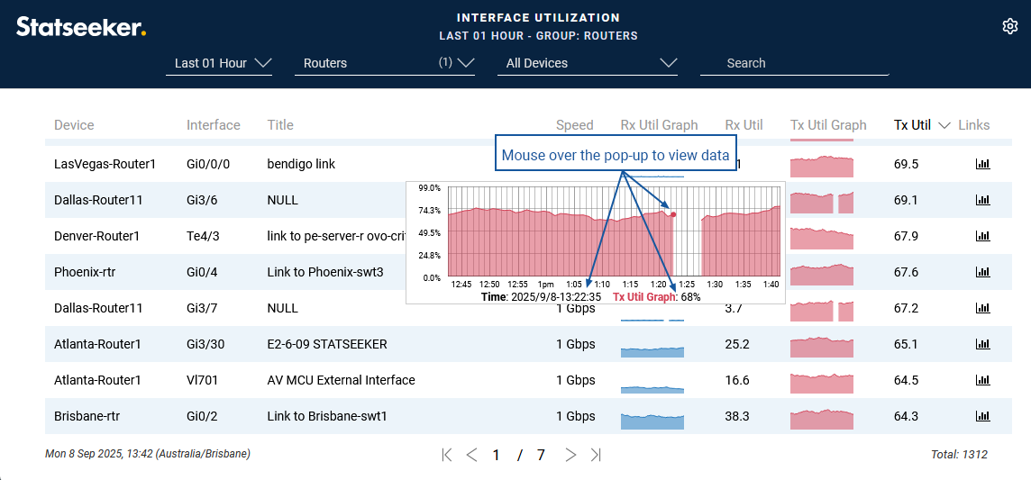
Task: Sort by the Device column header
Action: (74, 125)
